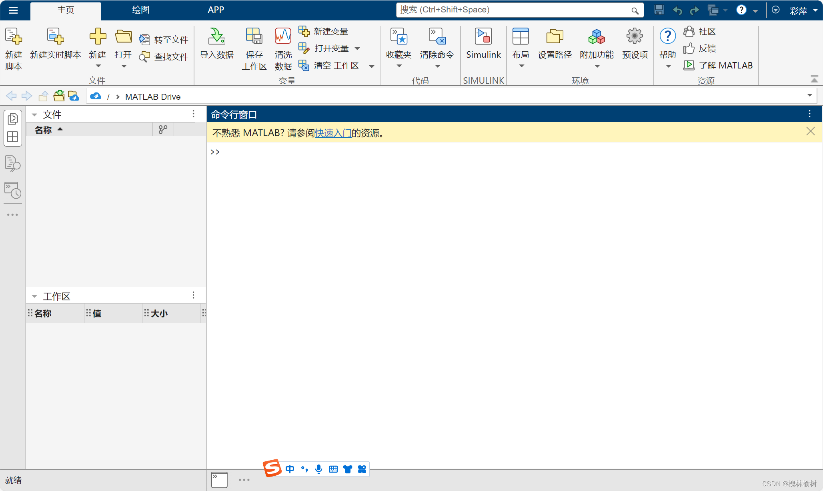Click the 打开 folder icon

click(x=123, y=36)
